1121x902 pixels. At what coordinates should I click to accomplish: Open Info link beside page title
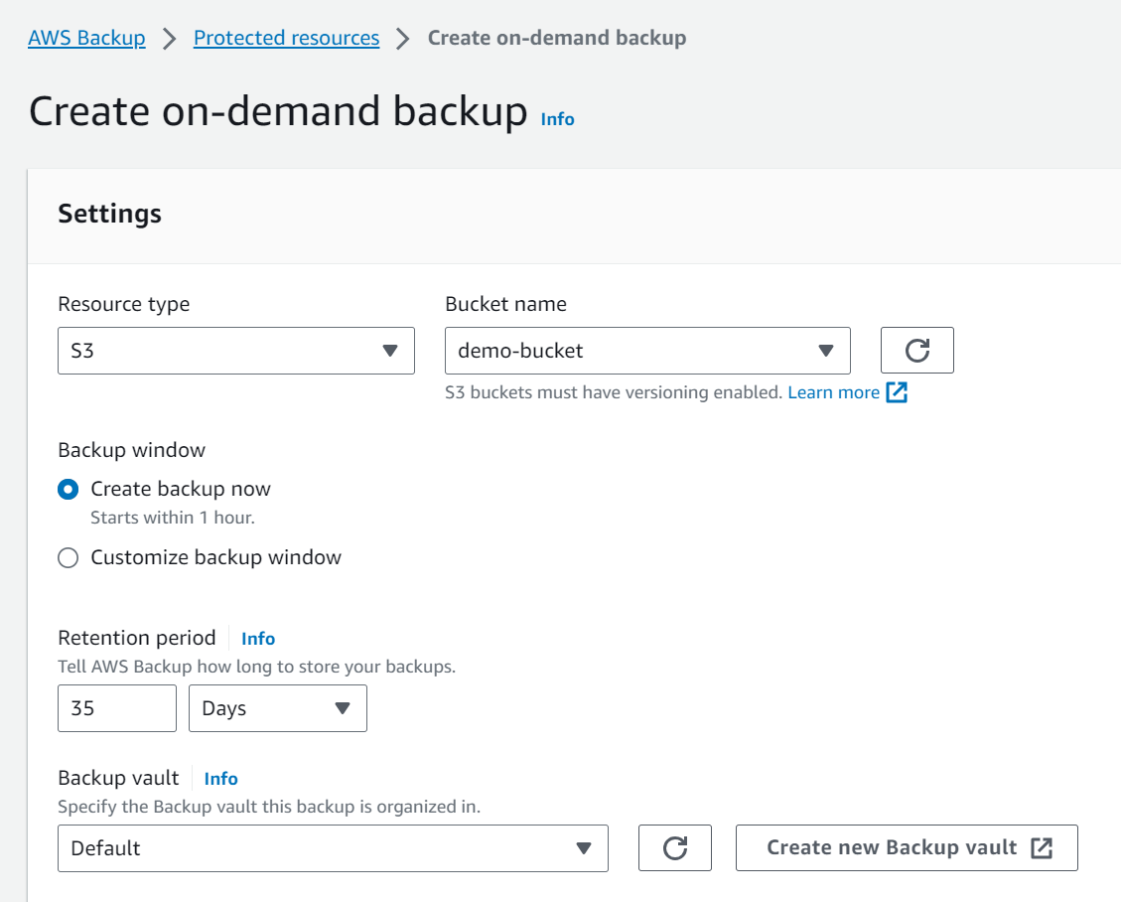[x=557, y=119]
